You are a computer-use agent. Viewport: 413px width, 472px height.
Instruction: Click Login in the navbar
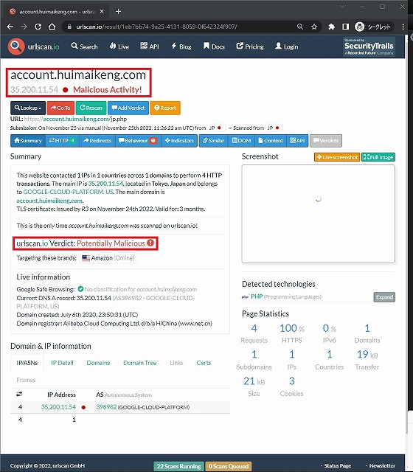[x=287, y=46]
